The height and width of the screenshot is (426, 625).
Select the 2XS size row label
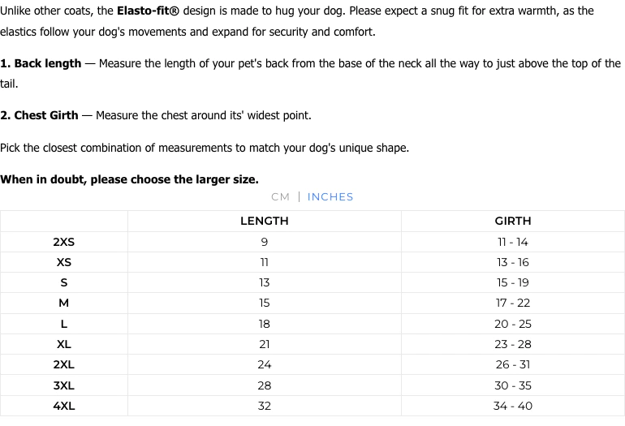coord(64,242)
